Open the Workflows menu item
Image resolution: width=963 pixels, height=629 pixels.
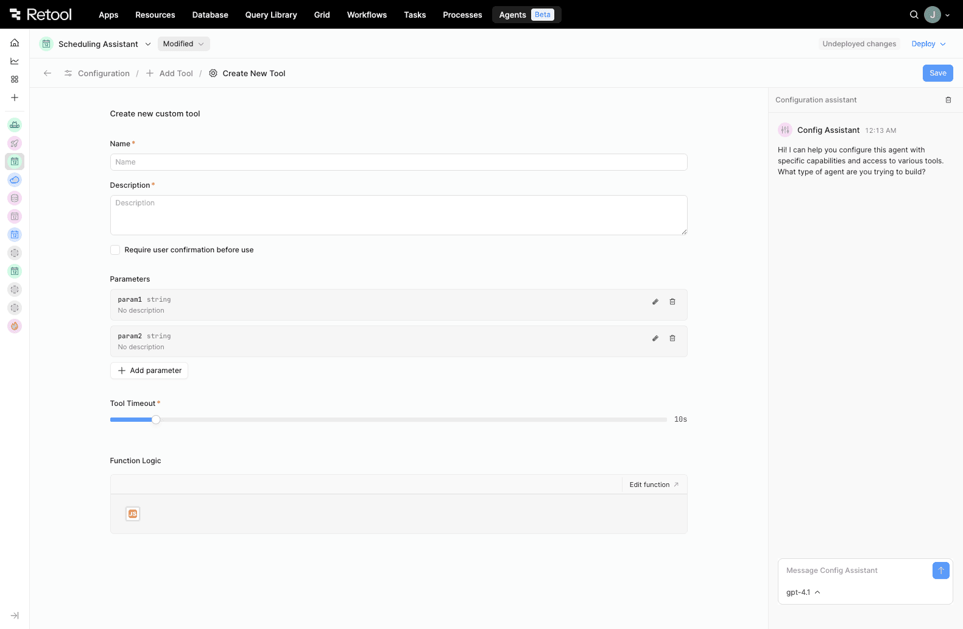coord(367,15)
